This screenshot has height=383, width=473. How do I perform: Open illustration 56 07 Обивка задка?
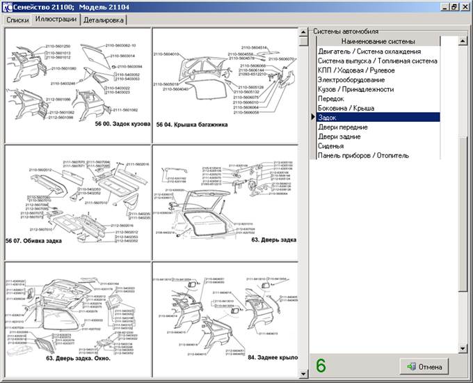(77, 201)
